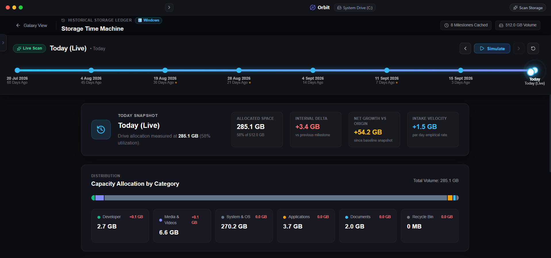Click the 'TODAY SNAPSHOT' label
The width and height of the screenshot is (551, 258).
tap(138, 116)
